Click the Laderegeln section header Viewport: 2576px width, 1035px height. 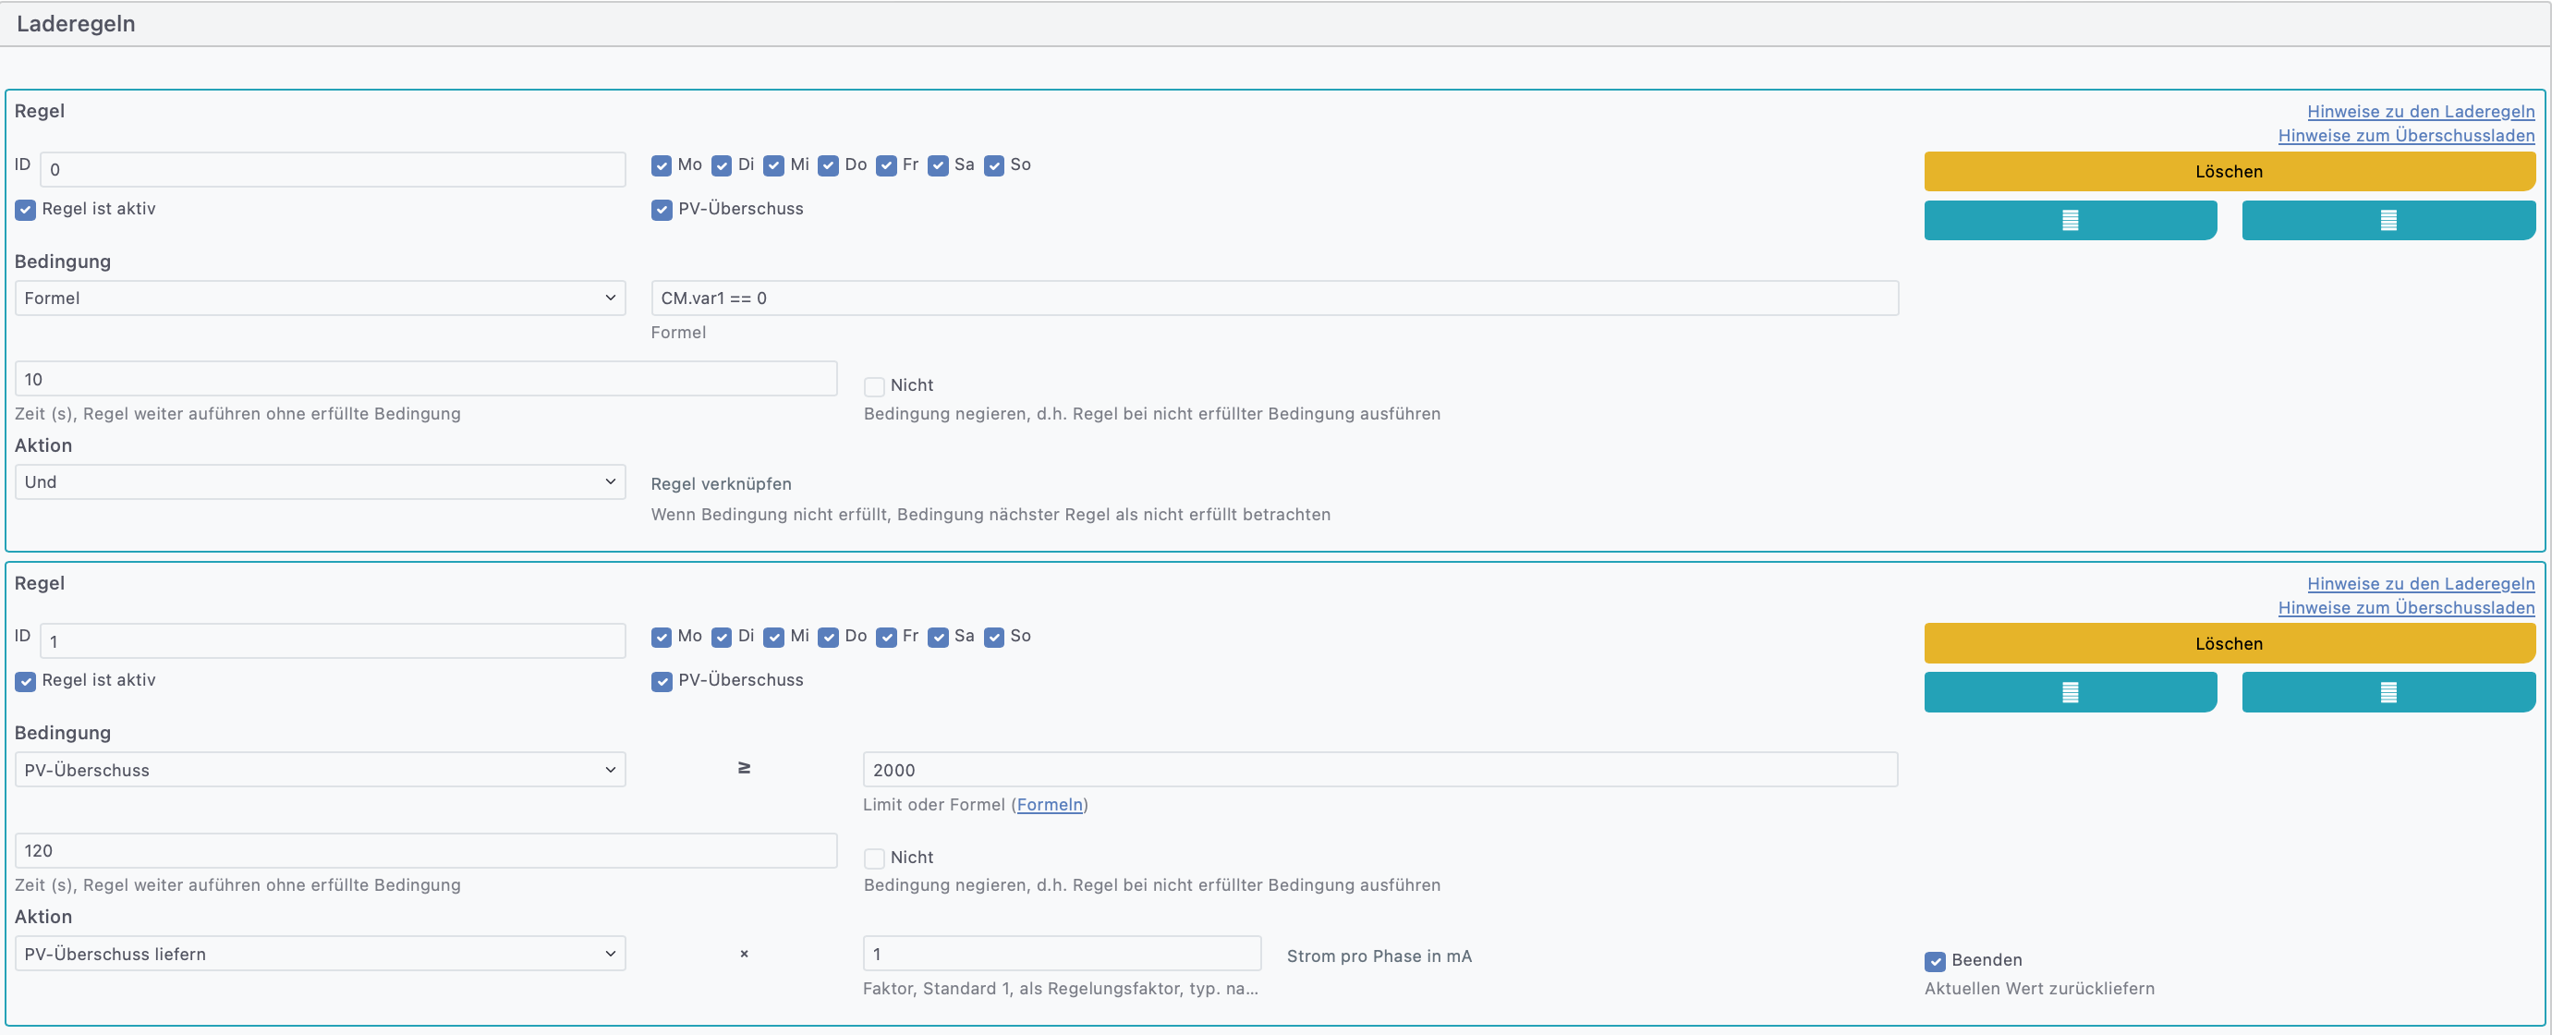click(x=1275, y=24)
